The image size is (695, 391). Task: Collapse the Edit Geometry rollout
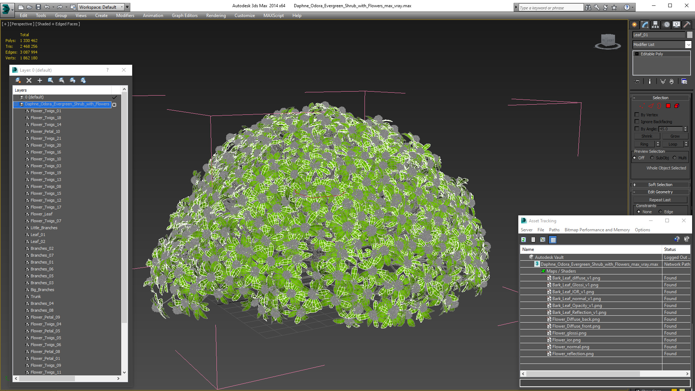[660, 192]
